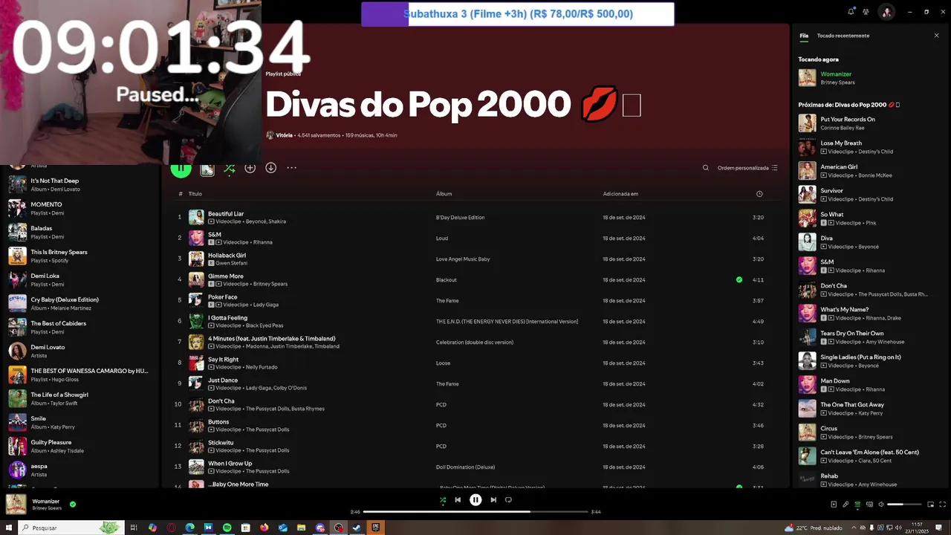Open Cry Baby (Deluxe Edition) in library
951x535 pixels.
79,303
